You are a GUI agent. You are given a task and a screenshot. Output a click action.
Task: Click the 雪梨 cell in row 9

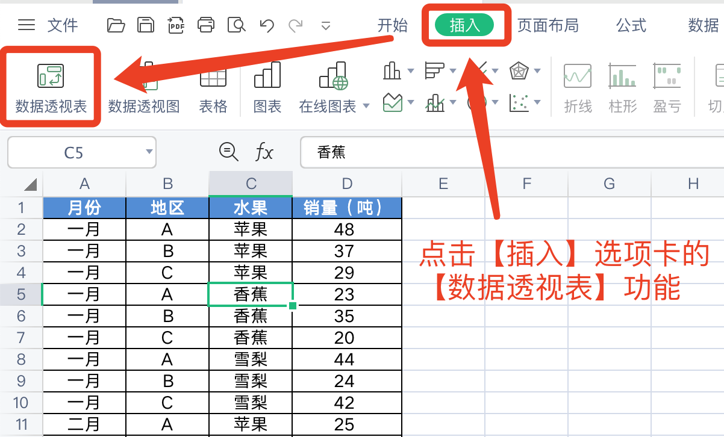(x=251, y=381)
